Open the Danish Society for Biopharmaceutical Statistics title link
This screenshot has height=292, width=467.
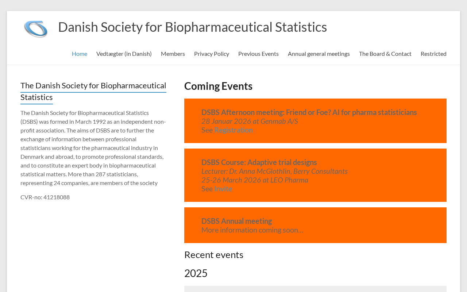192,27
